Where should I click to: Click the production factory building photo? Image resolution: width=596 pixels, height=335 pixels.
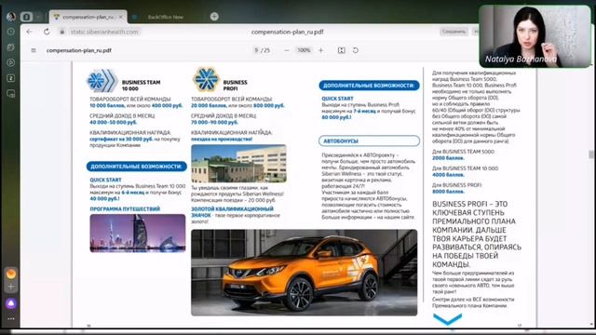[x=238, y=164]
